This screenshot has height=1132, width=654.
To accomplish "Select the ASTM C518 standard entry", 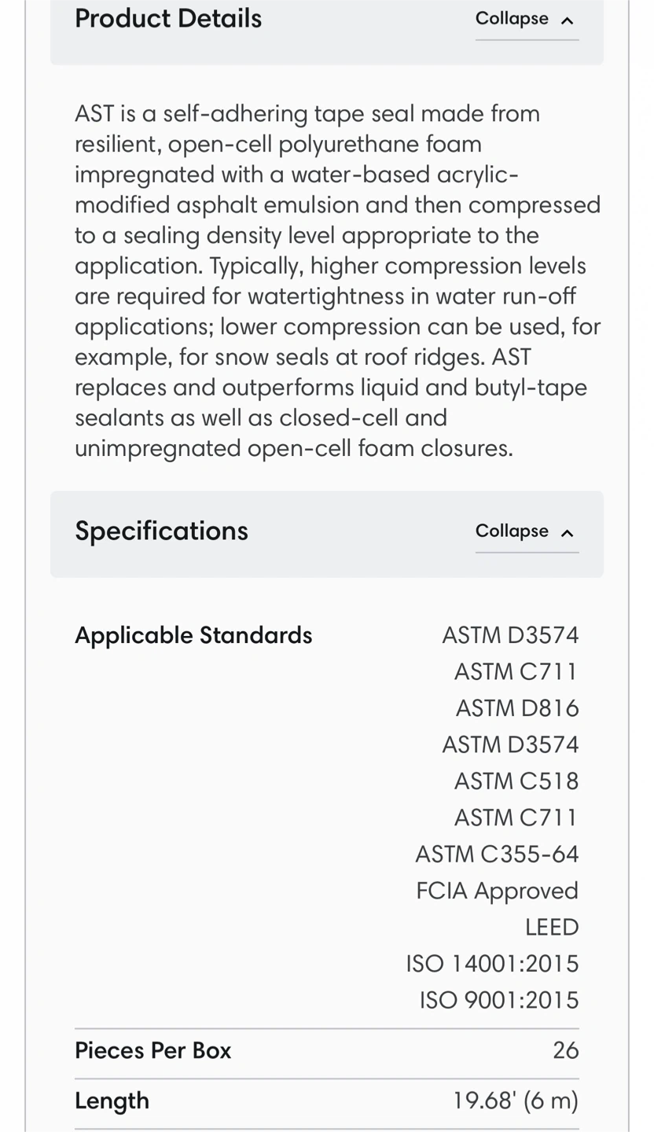I will (x=516, y=781).
